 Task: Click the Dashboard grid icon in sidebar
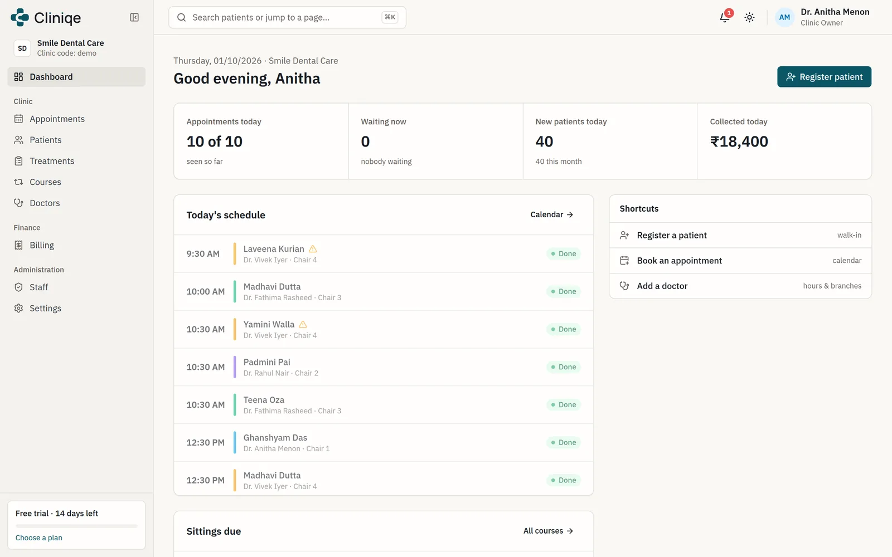(x=18, y=77)
